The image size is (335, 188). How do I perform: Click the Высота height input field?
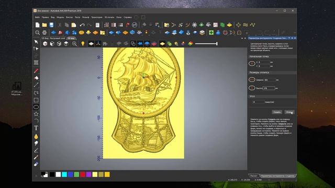coord(269,88)
